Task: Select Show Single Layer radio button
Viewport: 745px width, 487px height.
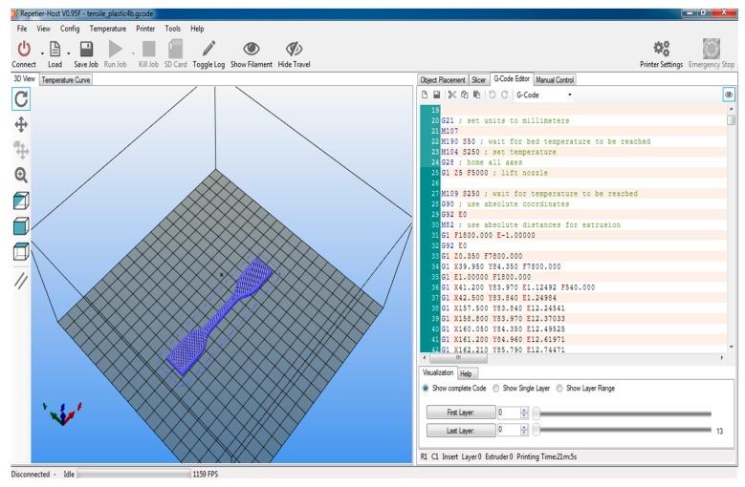Action: 497,389
